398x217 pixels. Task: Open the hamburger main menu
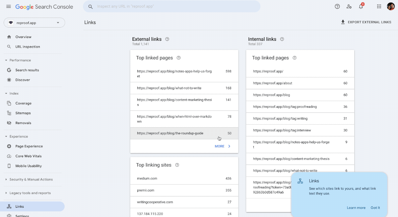(x=9, y=7)
